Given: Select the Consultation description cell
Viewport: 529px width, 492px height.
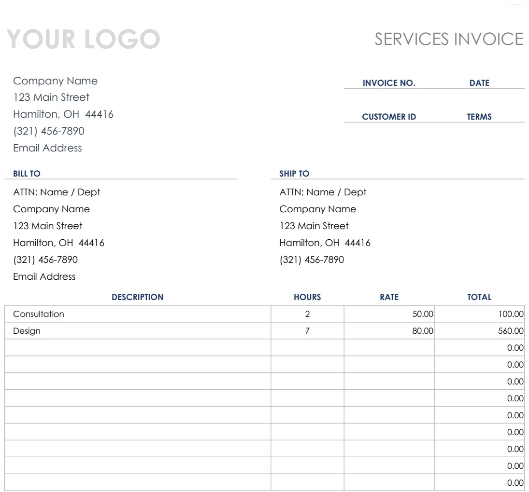Looking at the screenshot, I should (x=138, y=314).
